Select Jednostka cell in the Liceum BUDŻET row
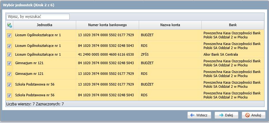Image resolution: width=269 pixels, height=123 pixels. point(45,35)
